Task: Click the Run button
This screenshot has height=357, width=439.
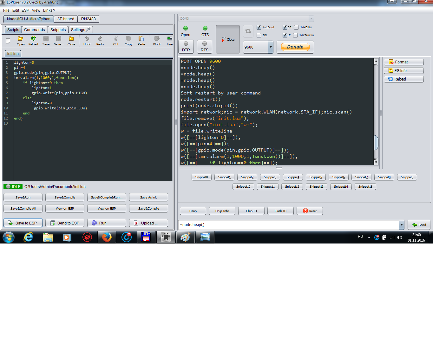Action: [x=107, y=223]
